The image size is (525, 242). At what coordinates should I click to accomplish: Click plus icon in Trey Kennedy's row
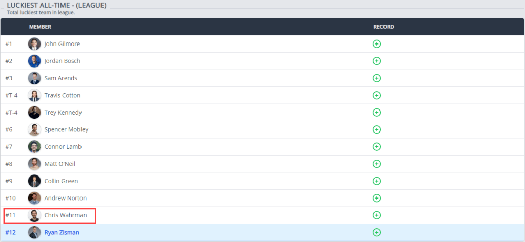377,113
